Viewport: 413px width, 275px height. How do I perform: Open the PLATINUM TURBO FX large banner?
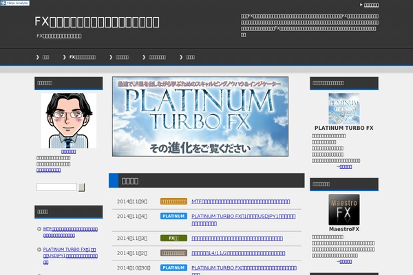coord(200,117)
